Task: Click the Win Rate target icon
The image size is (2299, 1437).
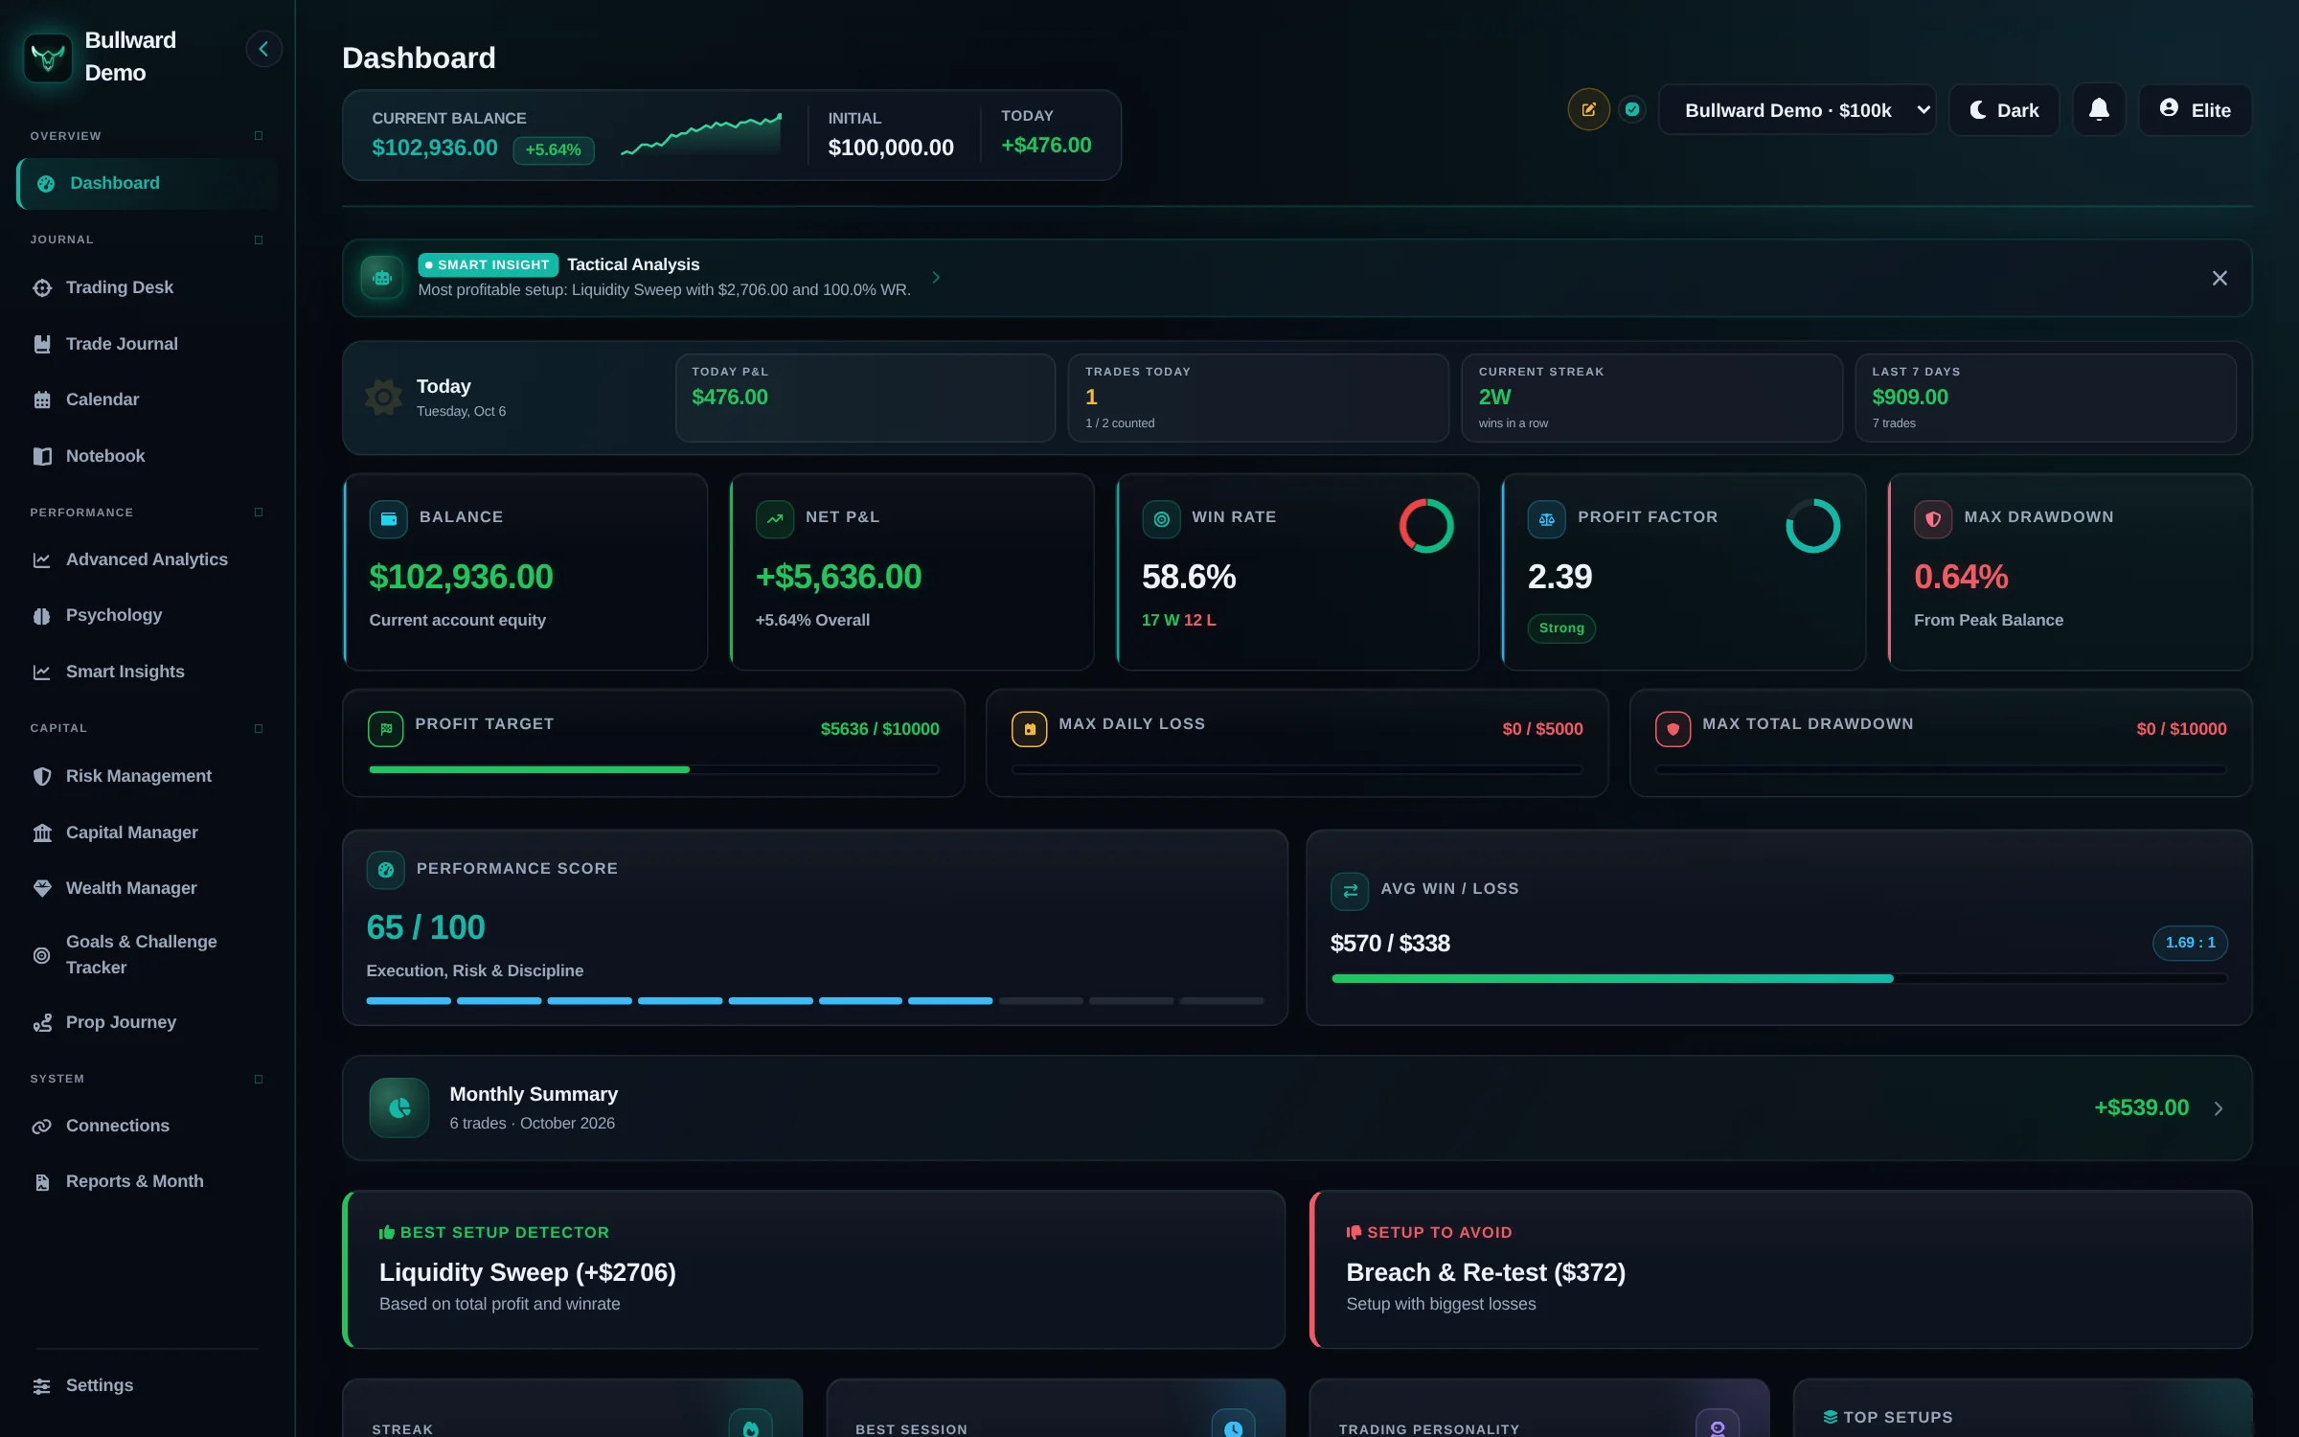Action: pyautogui.click(x=1161, y=519)
